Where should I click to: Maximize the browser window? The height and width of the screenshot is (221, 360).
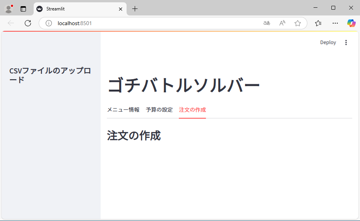pyautogui.click(x=333, y=8)
